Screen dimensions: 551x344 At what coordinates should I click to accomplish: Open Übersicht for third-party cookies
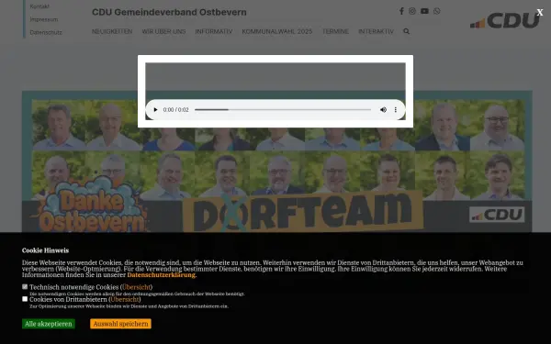(125, 299)
